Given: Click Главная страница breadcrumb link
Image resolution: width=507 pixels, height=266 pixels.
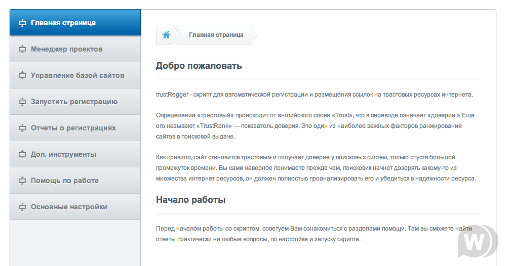Looking at the screenshot, I should (x=216, y=35).
